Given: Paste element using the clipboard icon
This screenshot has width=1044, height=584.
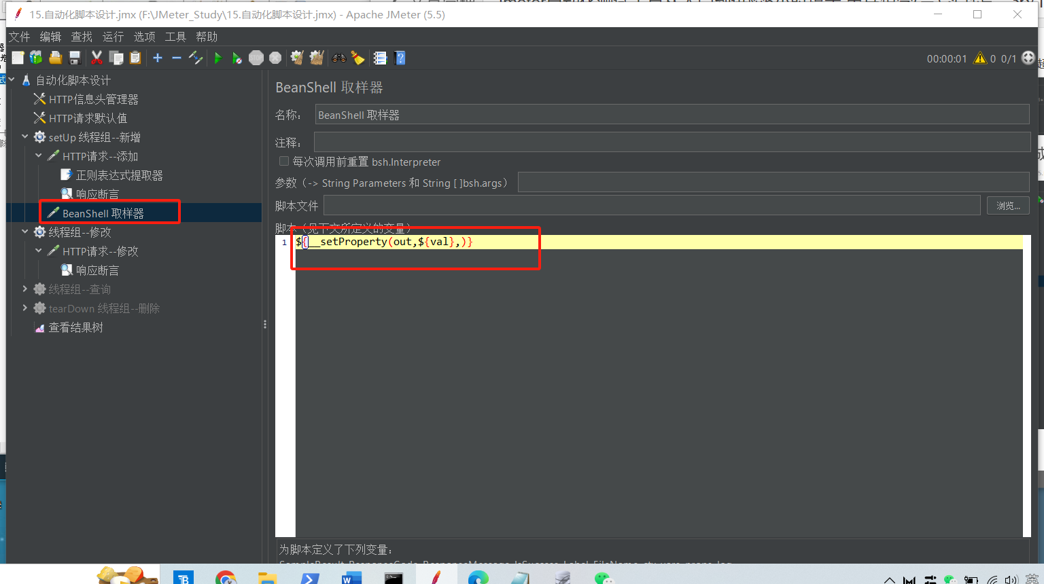Looking at the screenshot, I should 135,58.
